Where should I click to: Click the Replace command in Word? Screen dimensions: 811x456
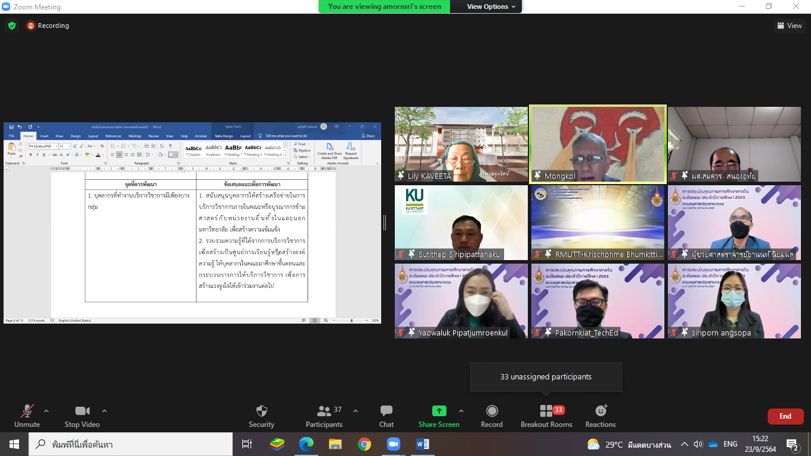pyautogui.click(x=301, y=150)
